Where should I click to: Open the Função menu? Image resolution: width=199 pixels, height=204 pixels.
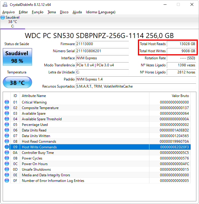(37, 12)
